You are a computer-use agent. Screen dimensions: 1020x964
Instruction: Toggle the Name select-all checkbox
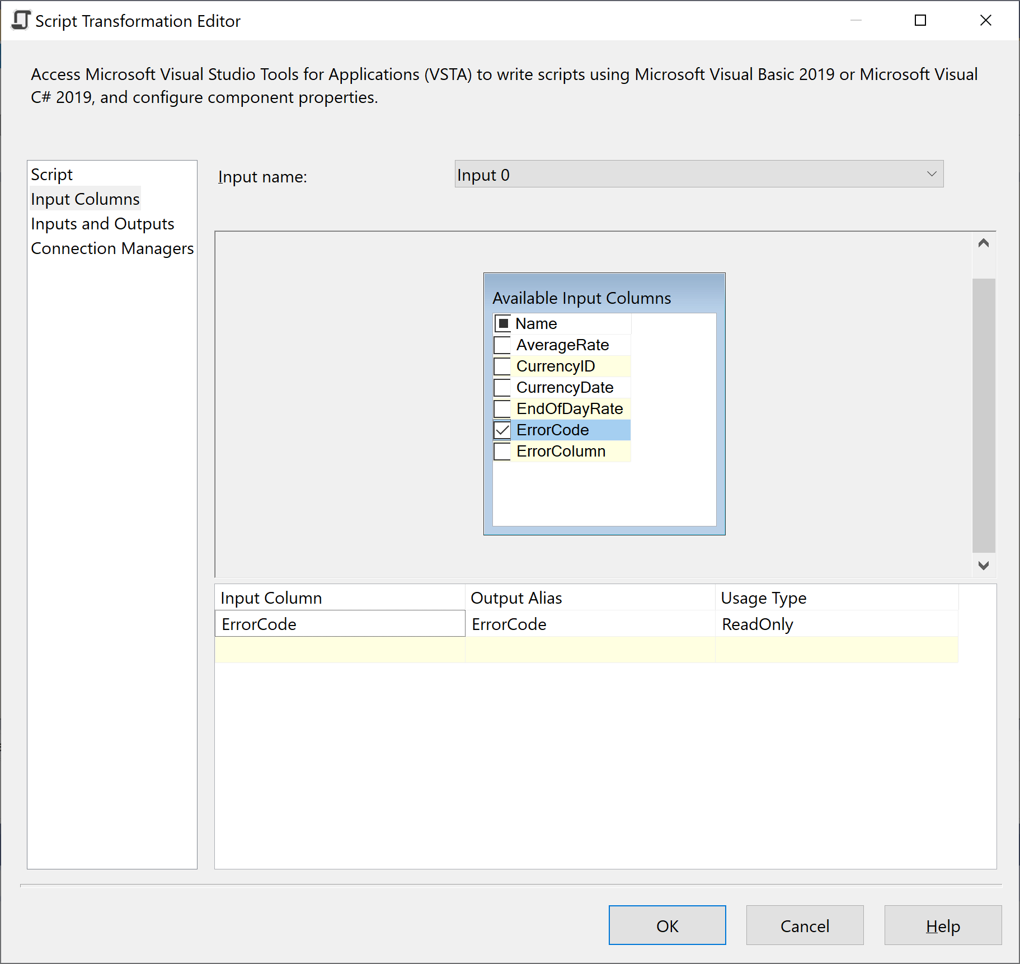[x=503, y=323]
